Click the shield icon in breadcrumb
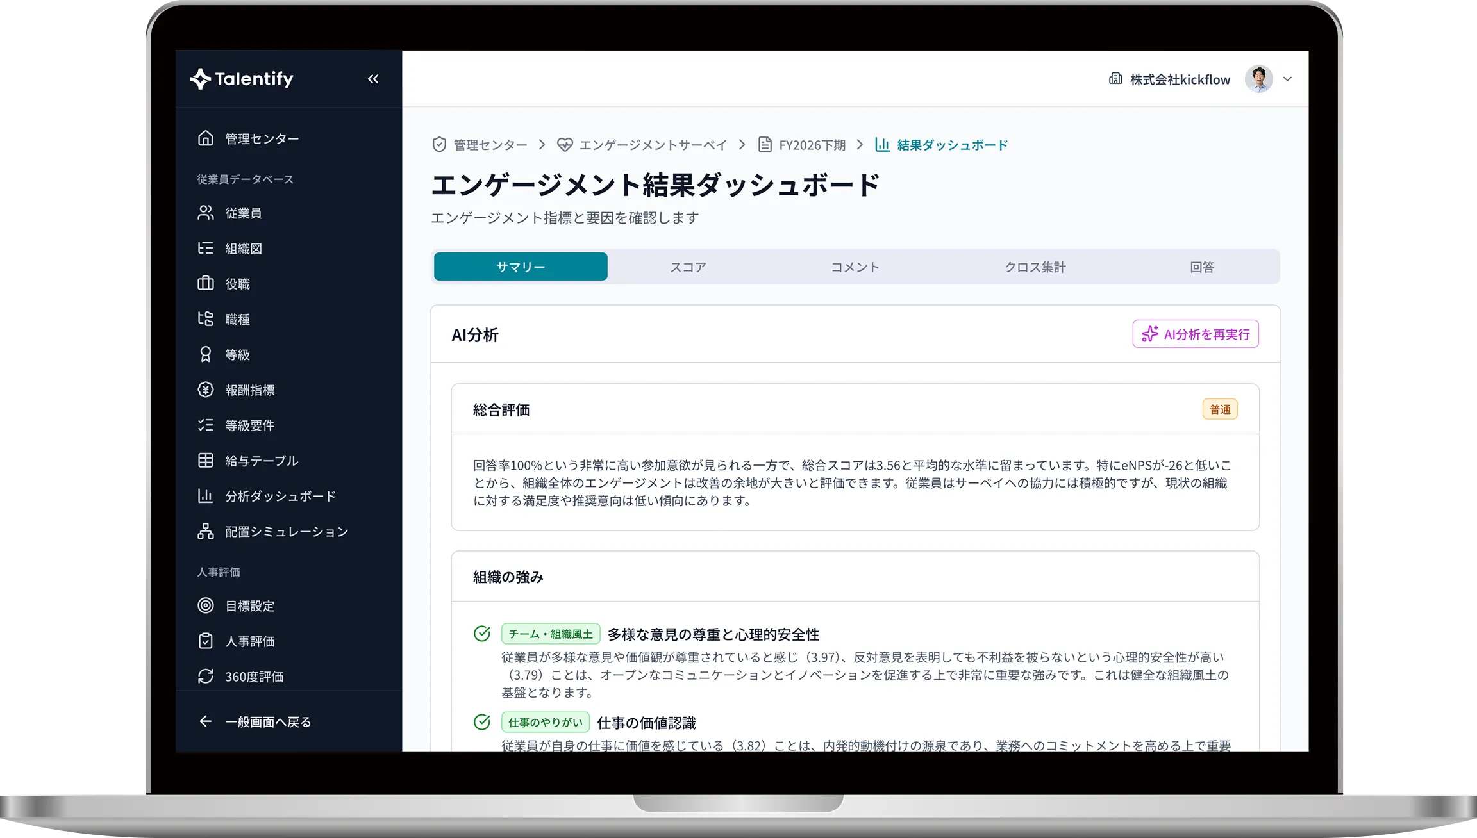 (x=439, y=145)
